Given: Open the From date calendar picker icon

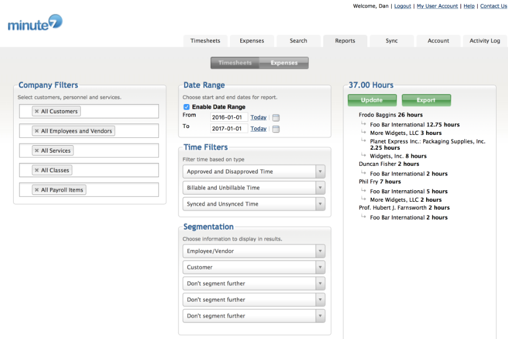Looking at the screenshot, I should pos(276,118).
